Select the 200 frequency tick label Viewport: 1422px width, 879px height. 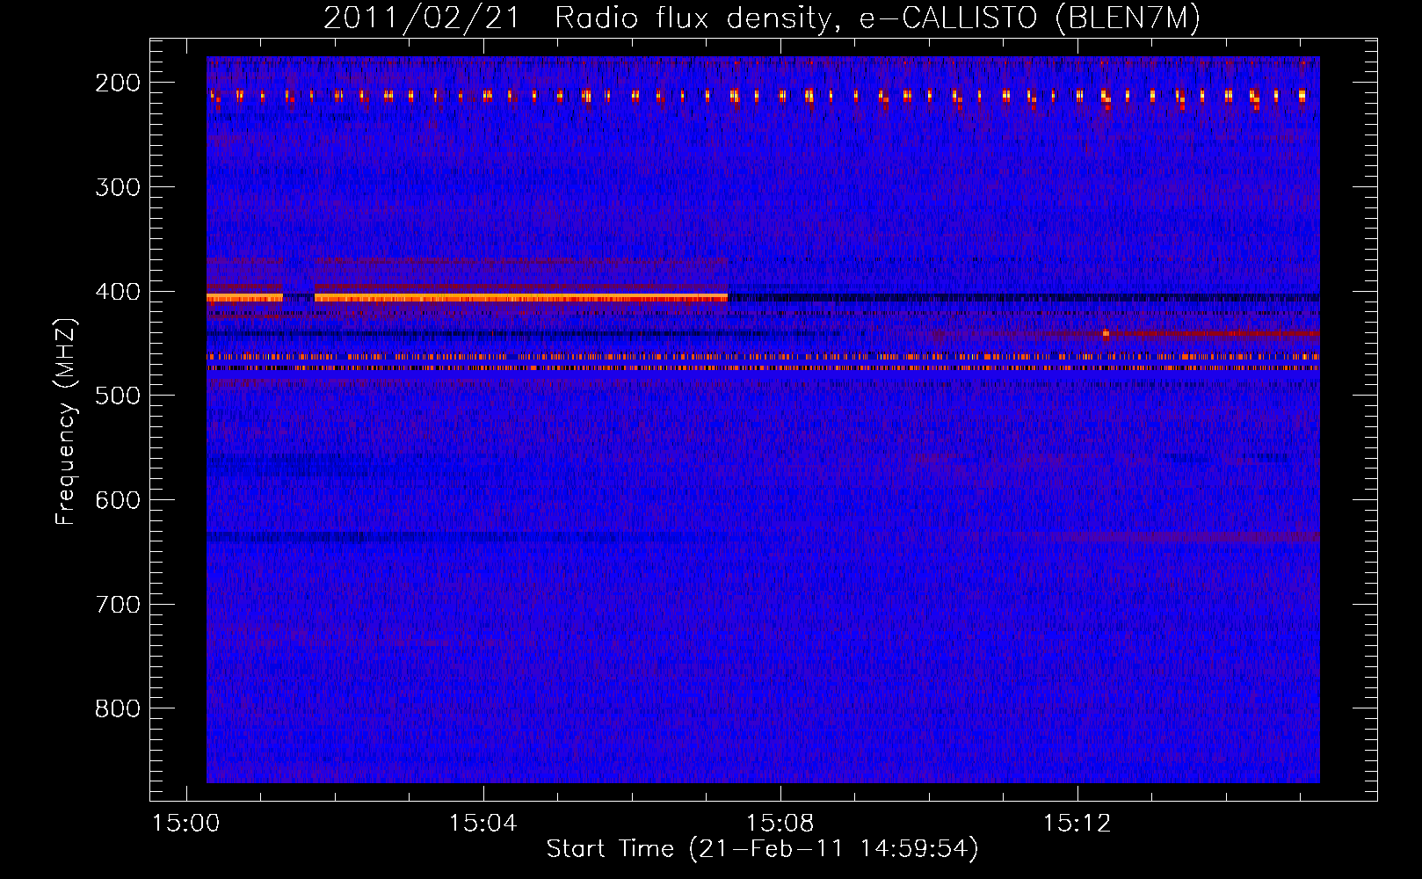click(118, 83)
